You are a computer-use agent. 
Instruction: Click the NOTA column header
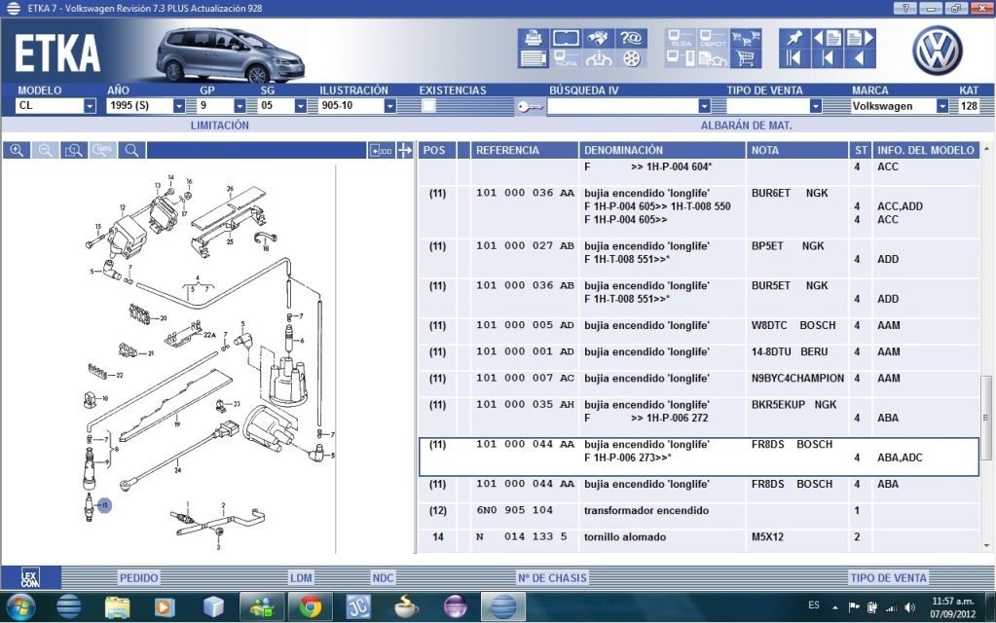click(797, 151)
